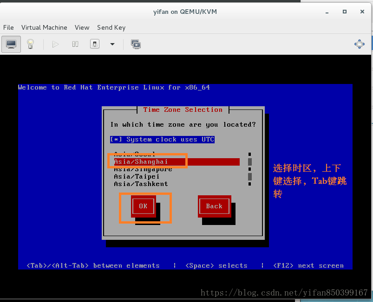Image resolution: width=373 pixels, height=302 pixels.
Task: Click the time zone list scrollbar
Action: point(250,169)
